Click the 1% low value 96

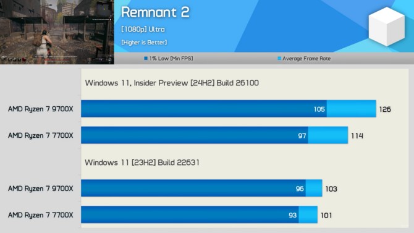[x=300, y=189]
